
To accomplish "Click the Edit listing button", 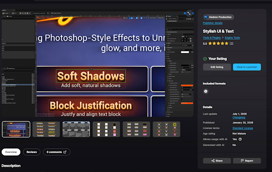I will pyautogui.click(x=217, y=67).
